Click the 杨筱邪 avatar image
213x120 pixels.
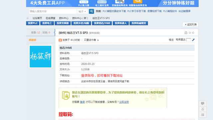[x=41, y=56]
